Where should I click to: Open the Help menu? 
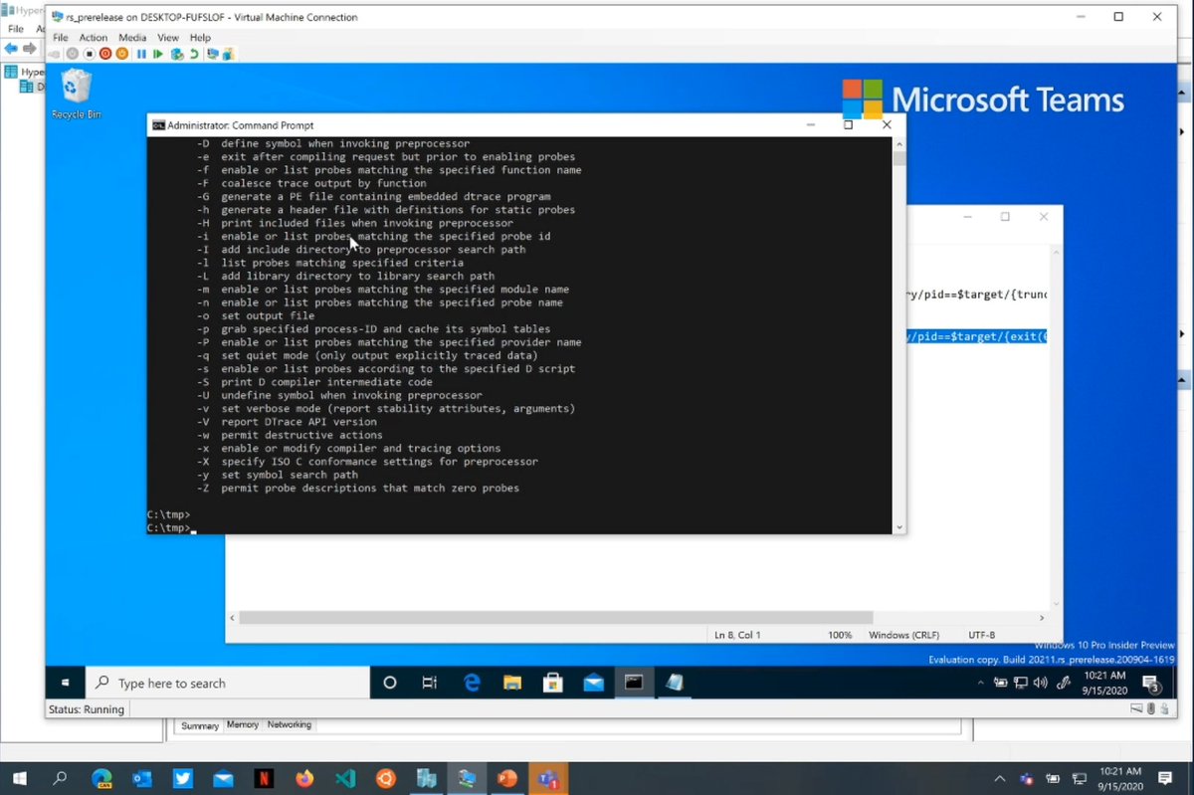pos(200,38)
